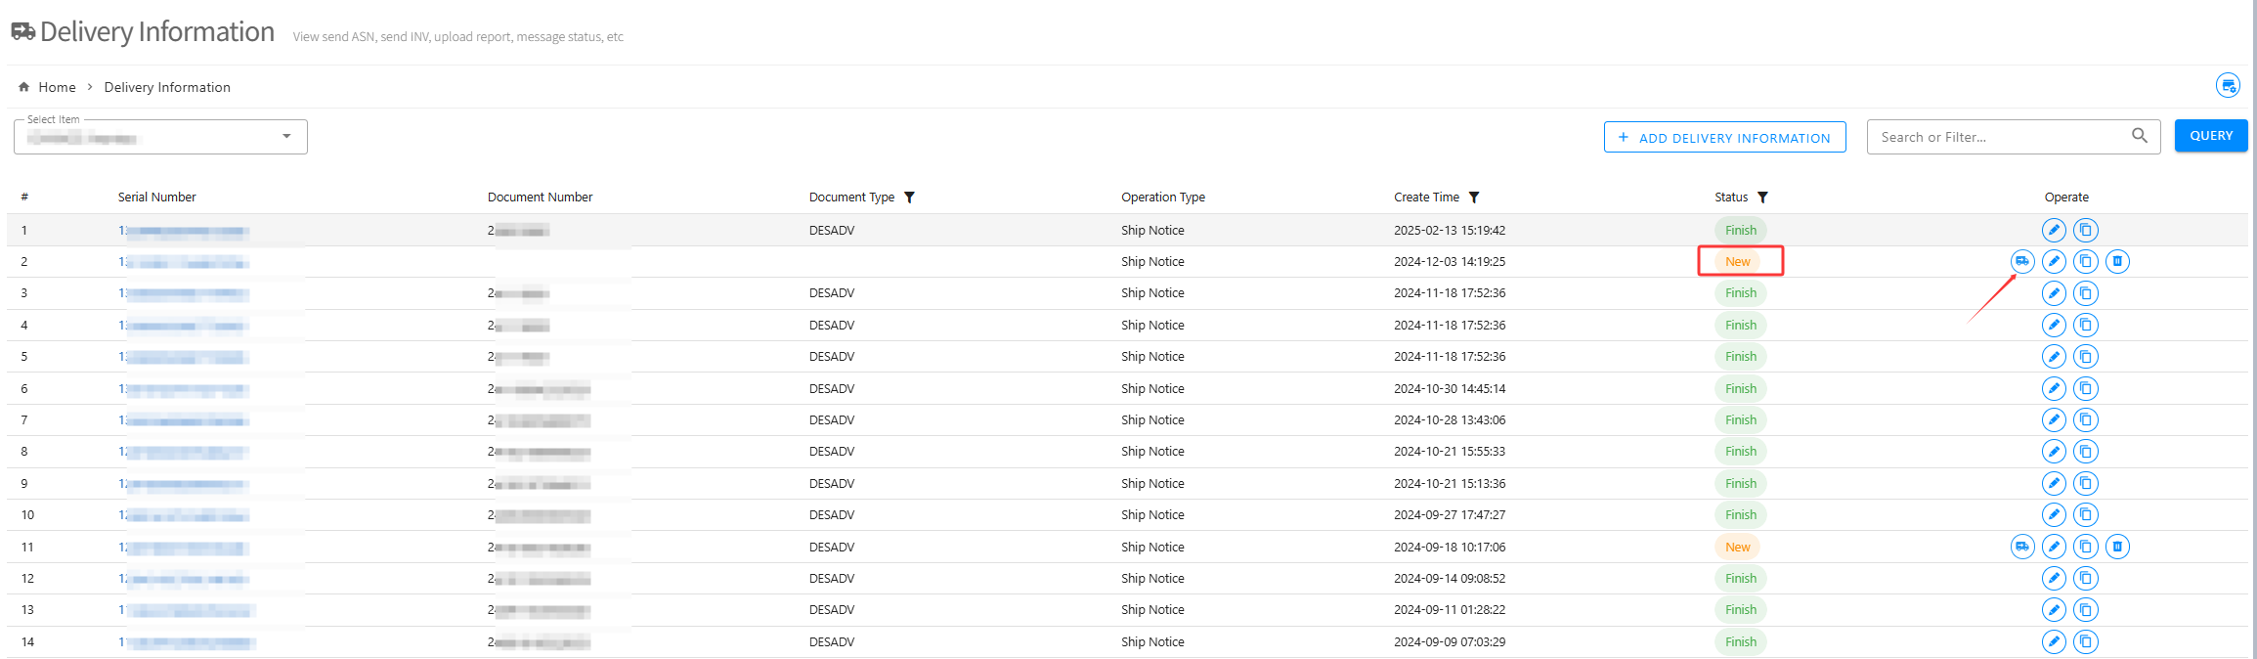The image size is (2257, 659).
Task: Click the top-right delivery settings icon
Action: (x=2228, y=86)
